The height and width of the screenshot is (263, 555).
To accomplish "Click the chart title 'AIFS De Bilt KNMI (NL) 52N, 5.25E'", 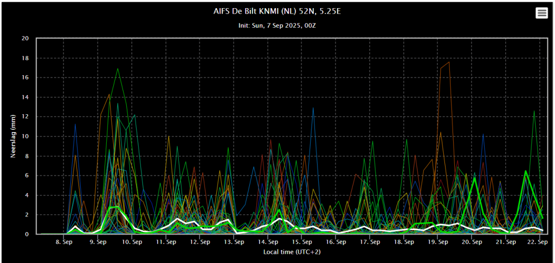I will click(277, 12).
